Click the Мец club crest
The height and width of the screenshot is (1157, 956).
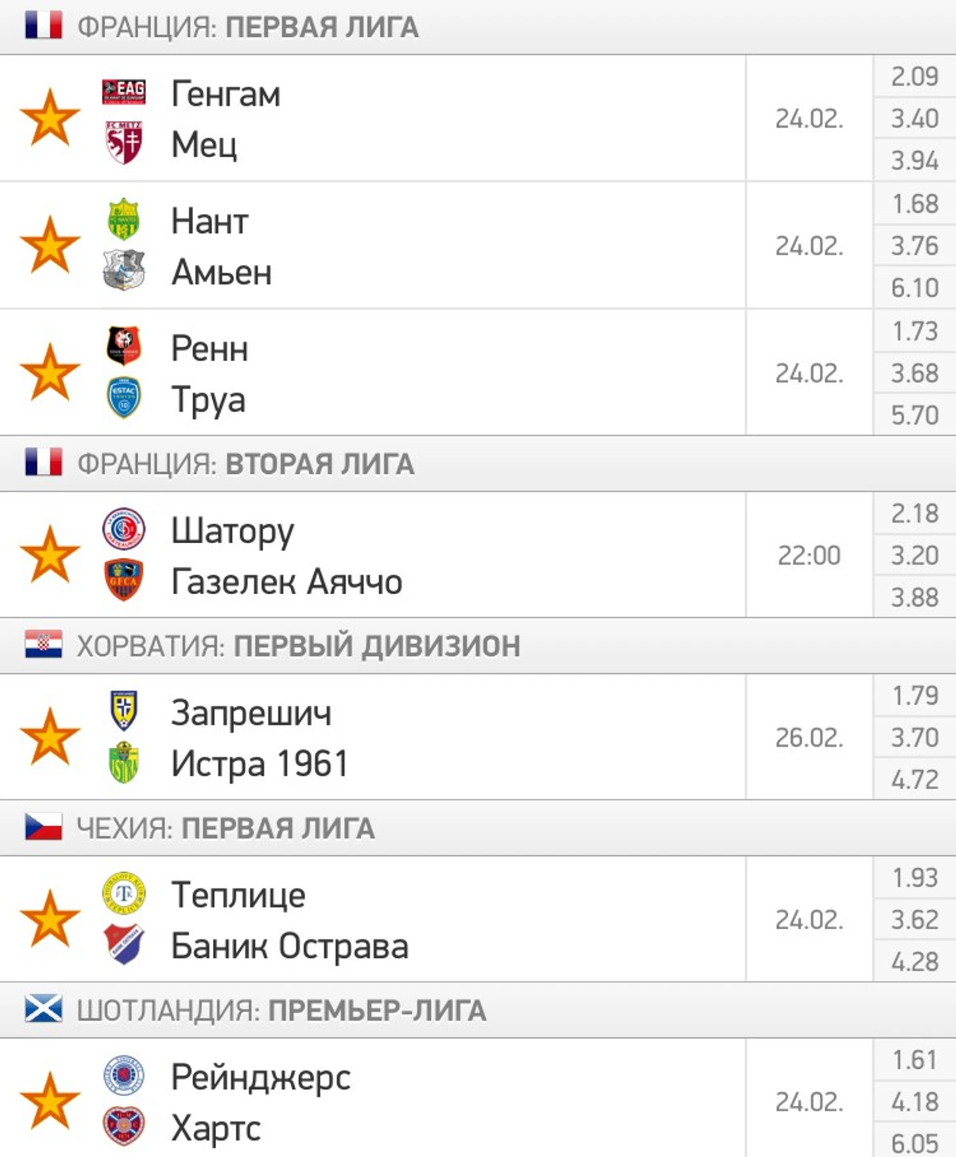(124, 142)
